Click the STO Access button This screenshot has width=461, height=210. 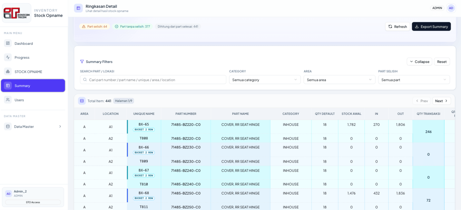coord(33,202)
